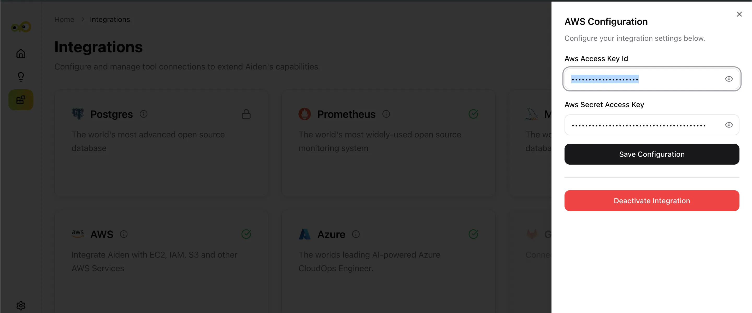Save the AWS configuration
The width and height of the screenshot is (752, 313).
click(651, 154)
